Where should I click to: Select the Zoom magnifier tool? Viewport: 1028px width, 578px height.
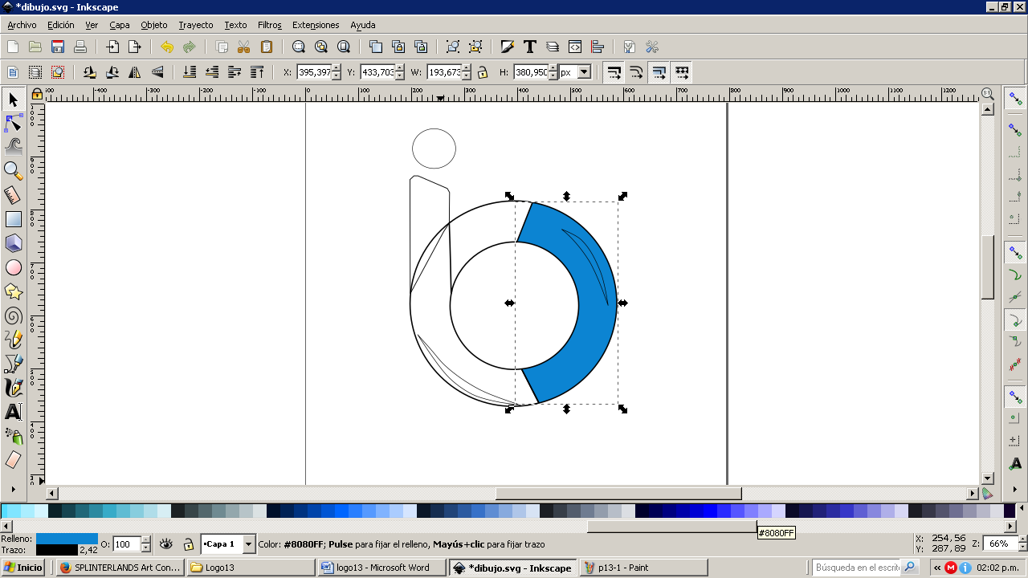[x=14, y=170]
